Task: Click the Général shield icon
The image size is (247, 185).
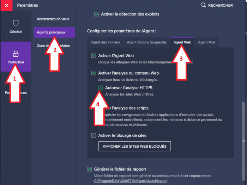Action: (16, 23)
